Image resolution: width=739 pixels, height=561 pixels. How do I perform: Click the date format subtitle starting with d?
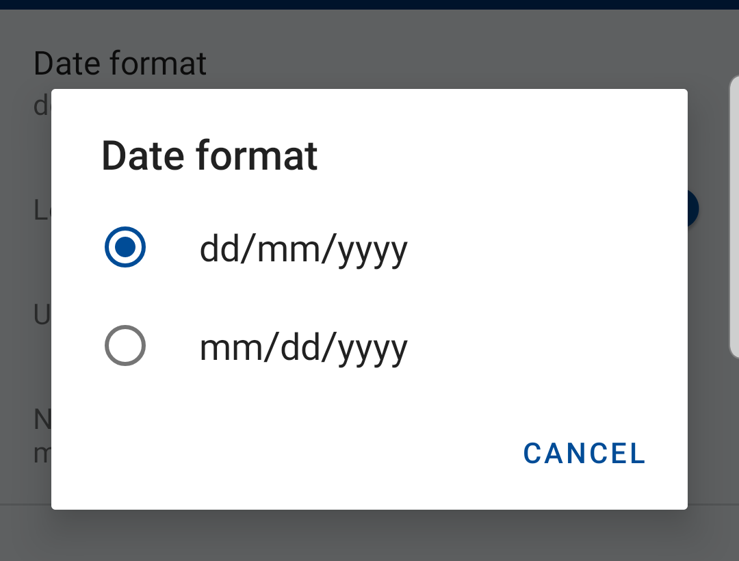[42, 105]
